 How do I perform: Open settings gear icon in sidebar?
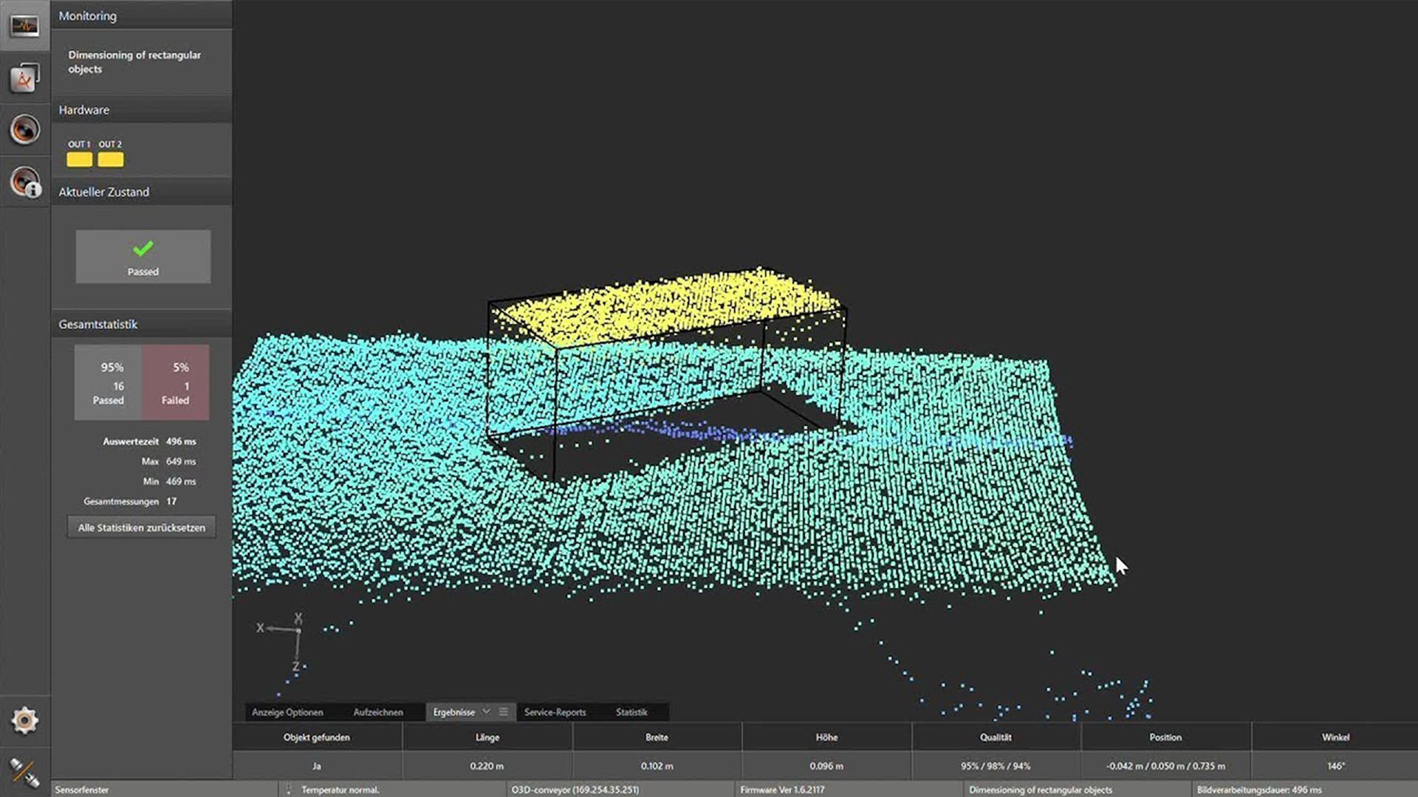point(24,720)
